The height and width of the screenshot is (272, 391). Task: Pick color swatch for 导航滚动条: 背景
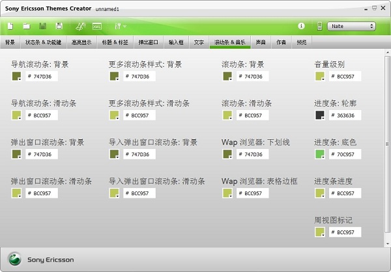click(x=17, y=76)
